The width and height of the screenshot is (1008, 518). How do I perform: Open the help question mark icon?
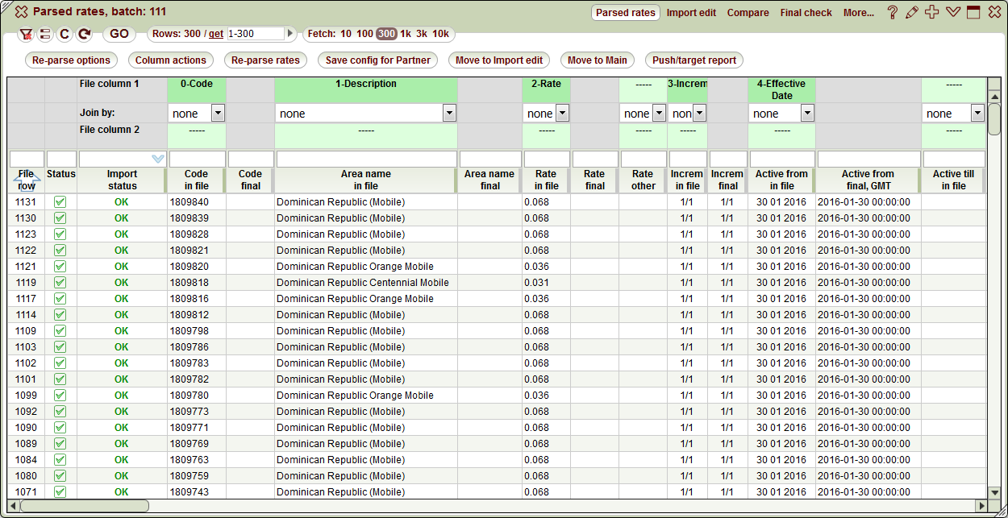click(893, 12)
